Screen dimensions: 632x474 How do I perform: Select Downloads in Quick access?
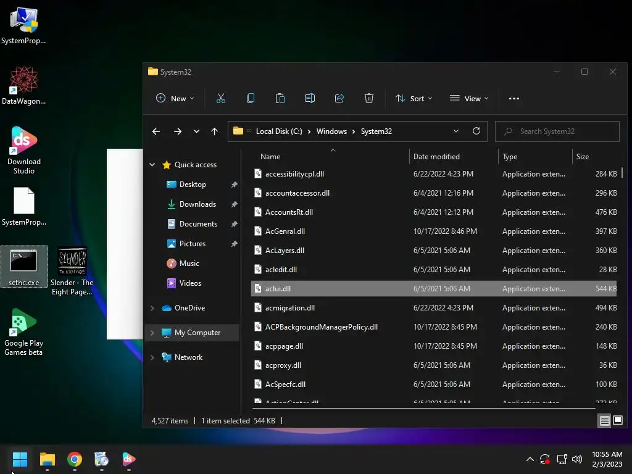pos(197,204)
